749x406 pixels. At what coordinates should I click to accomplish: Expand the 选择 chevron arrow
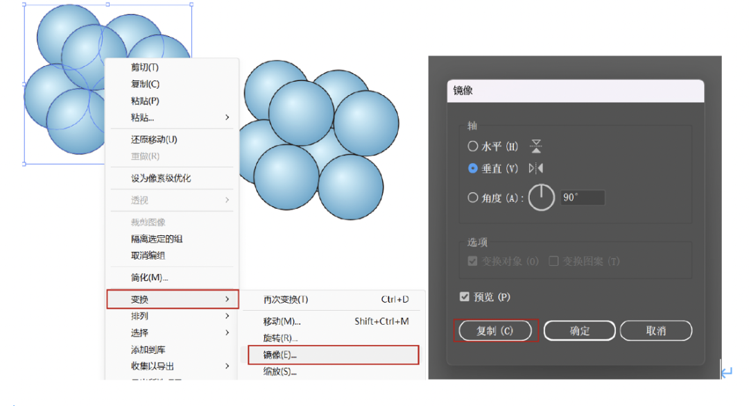click(x=227, y=333)
